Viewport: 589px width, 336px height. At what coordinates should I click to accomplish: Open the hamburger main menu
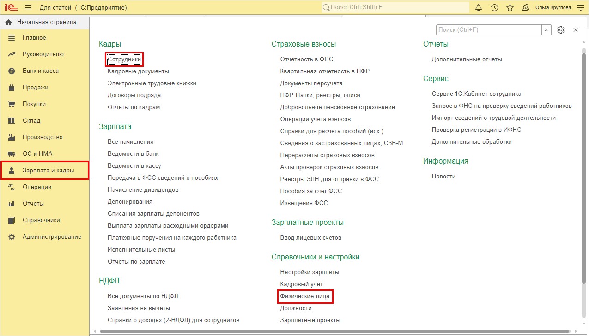28,8
